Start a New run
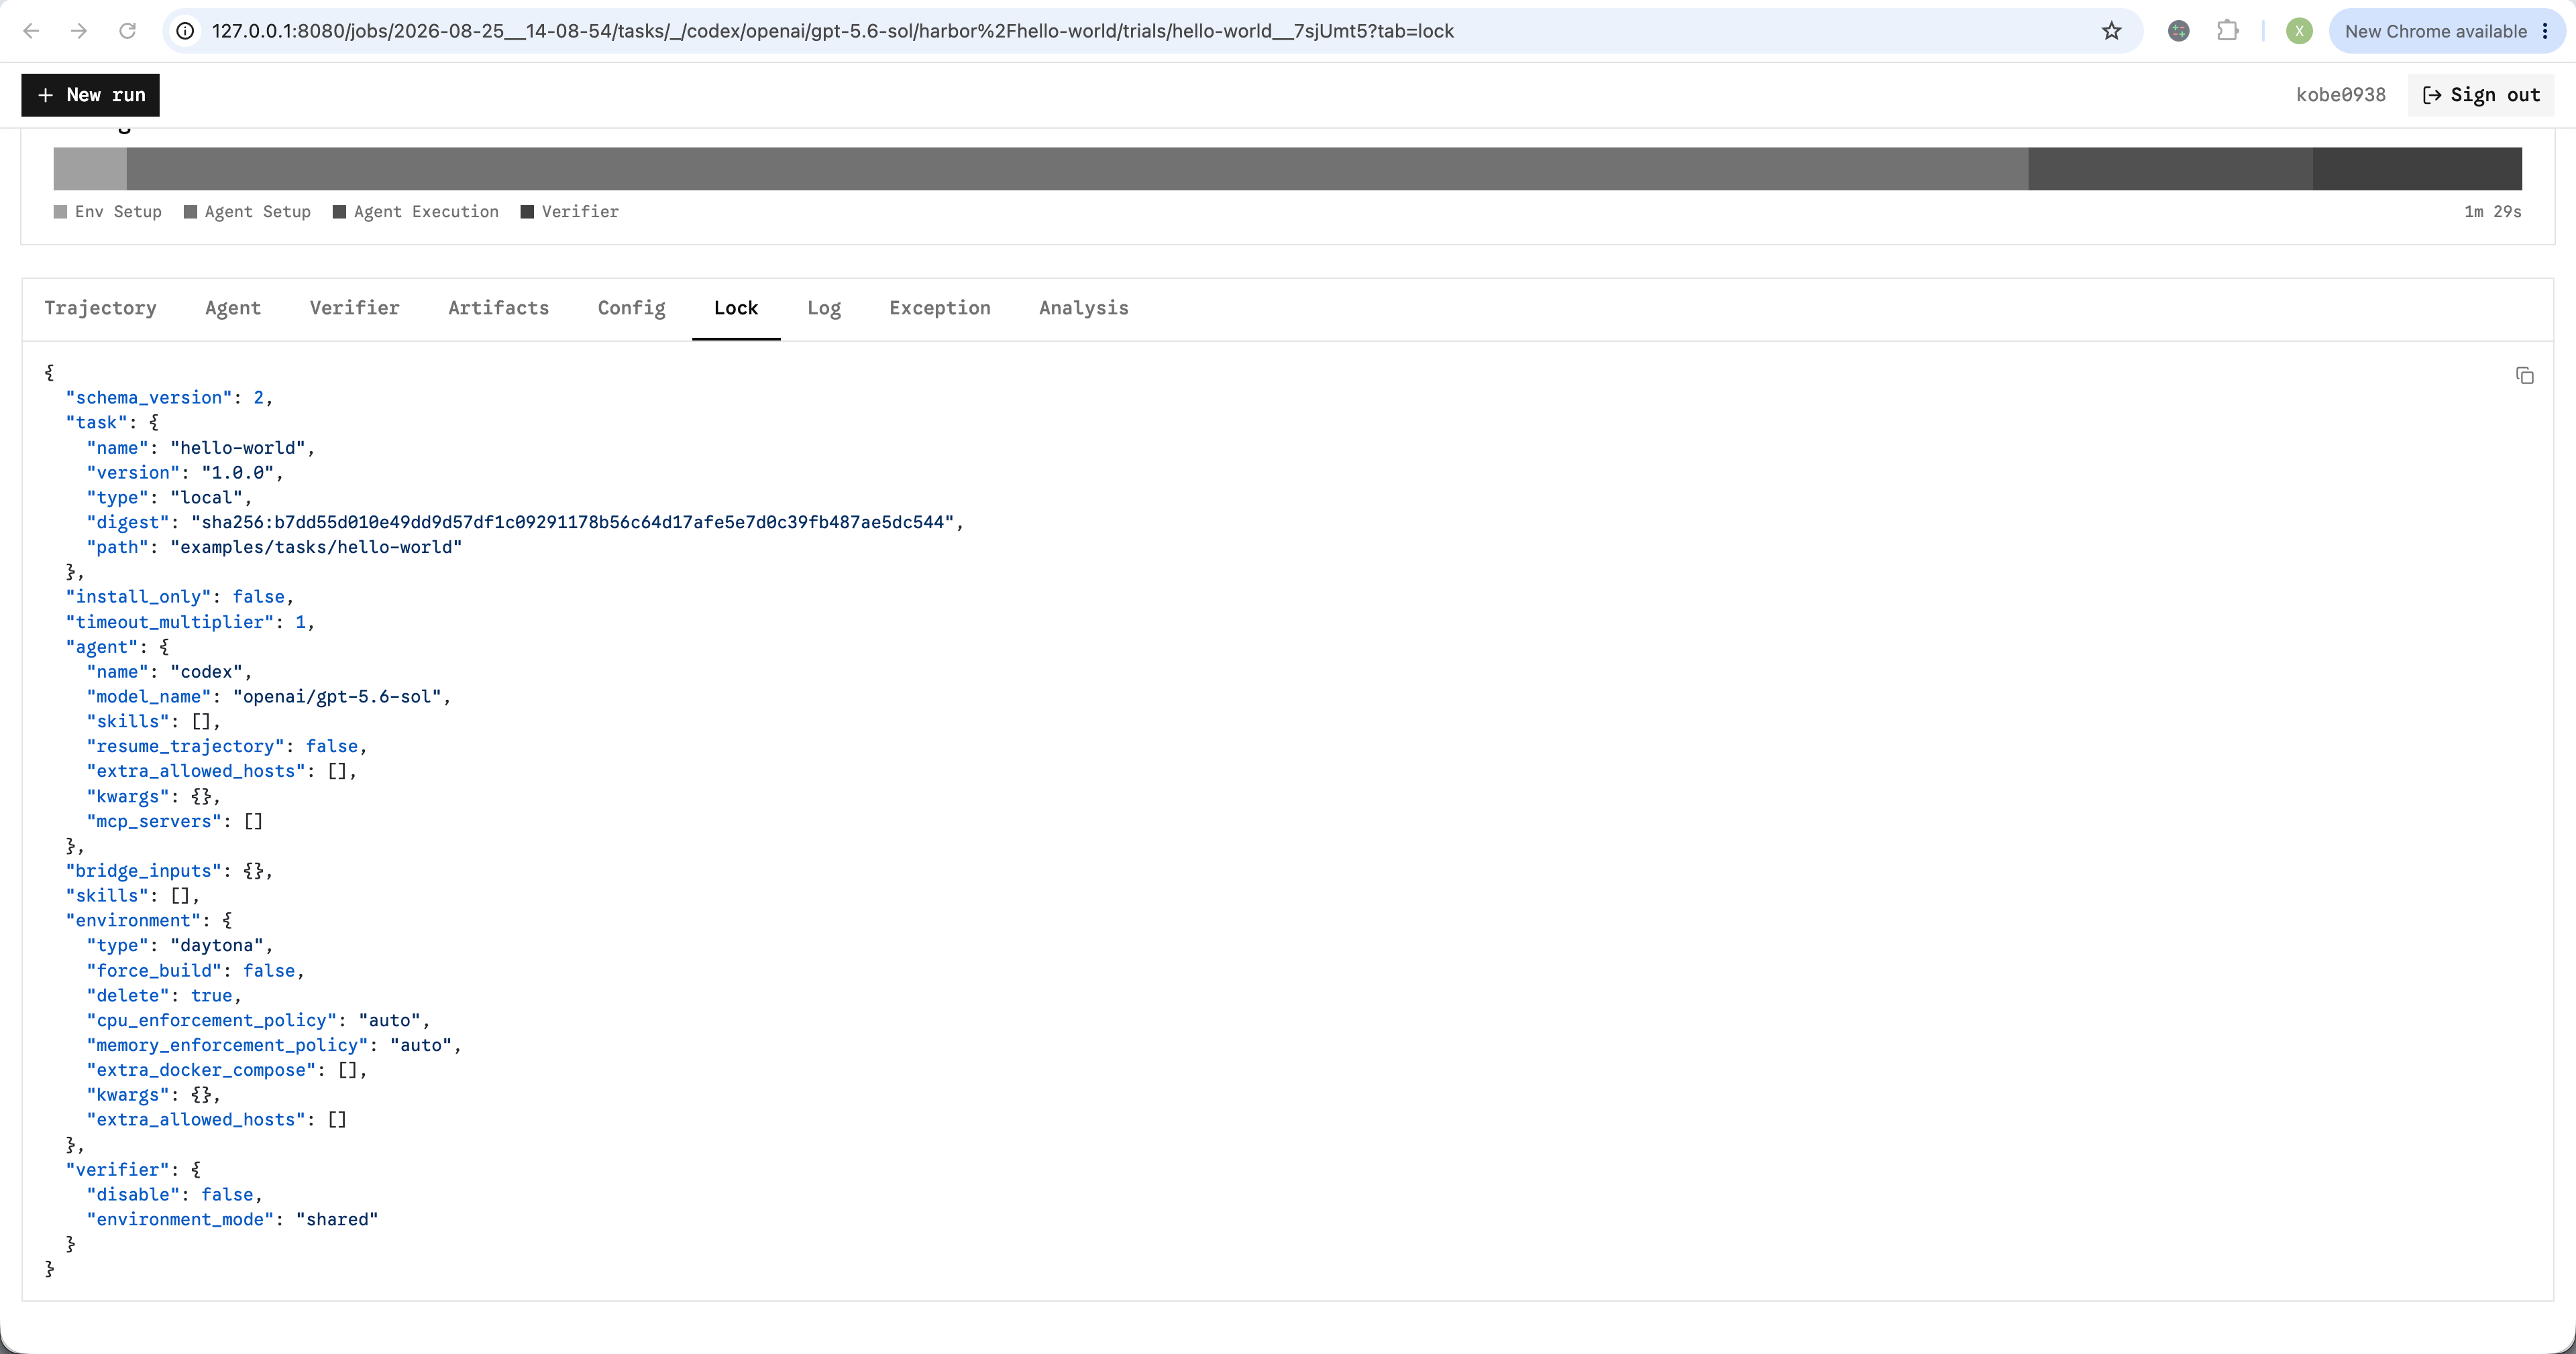Screen dimensions: 2576x1354 (90, 95)
